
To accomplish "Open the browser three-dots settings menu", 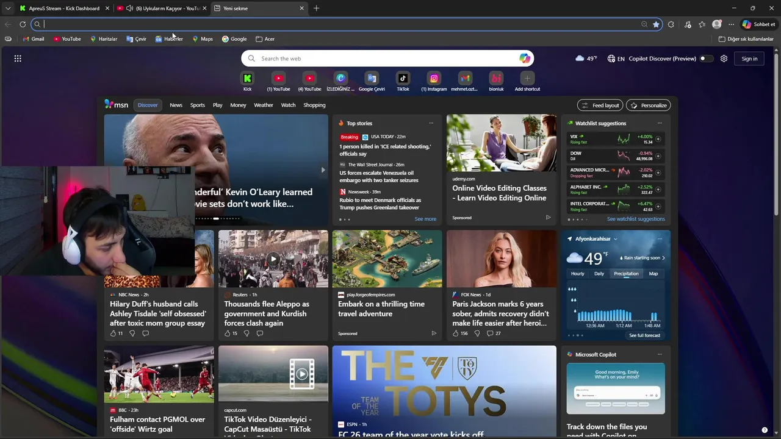I will (x=731, y=24).
